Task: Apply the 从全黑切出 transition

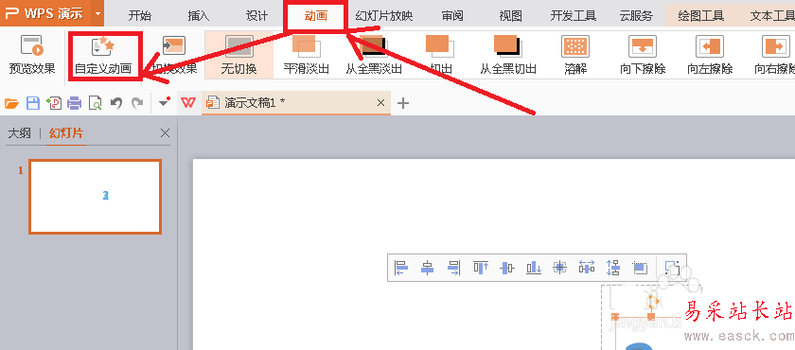Action: [508, 55]
